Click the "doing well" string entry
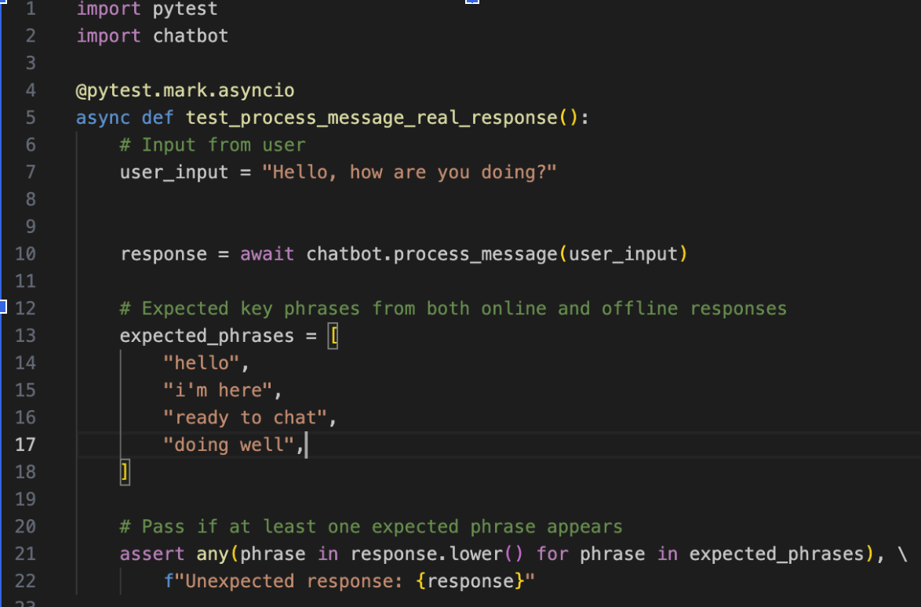The width and height of the screenshot is (921, 607). (x=228, y=445)
